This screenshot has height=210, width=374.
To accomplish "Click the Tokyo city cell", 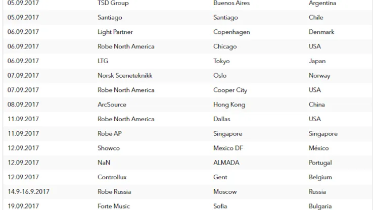I will [221, 61].
